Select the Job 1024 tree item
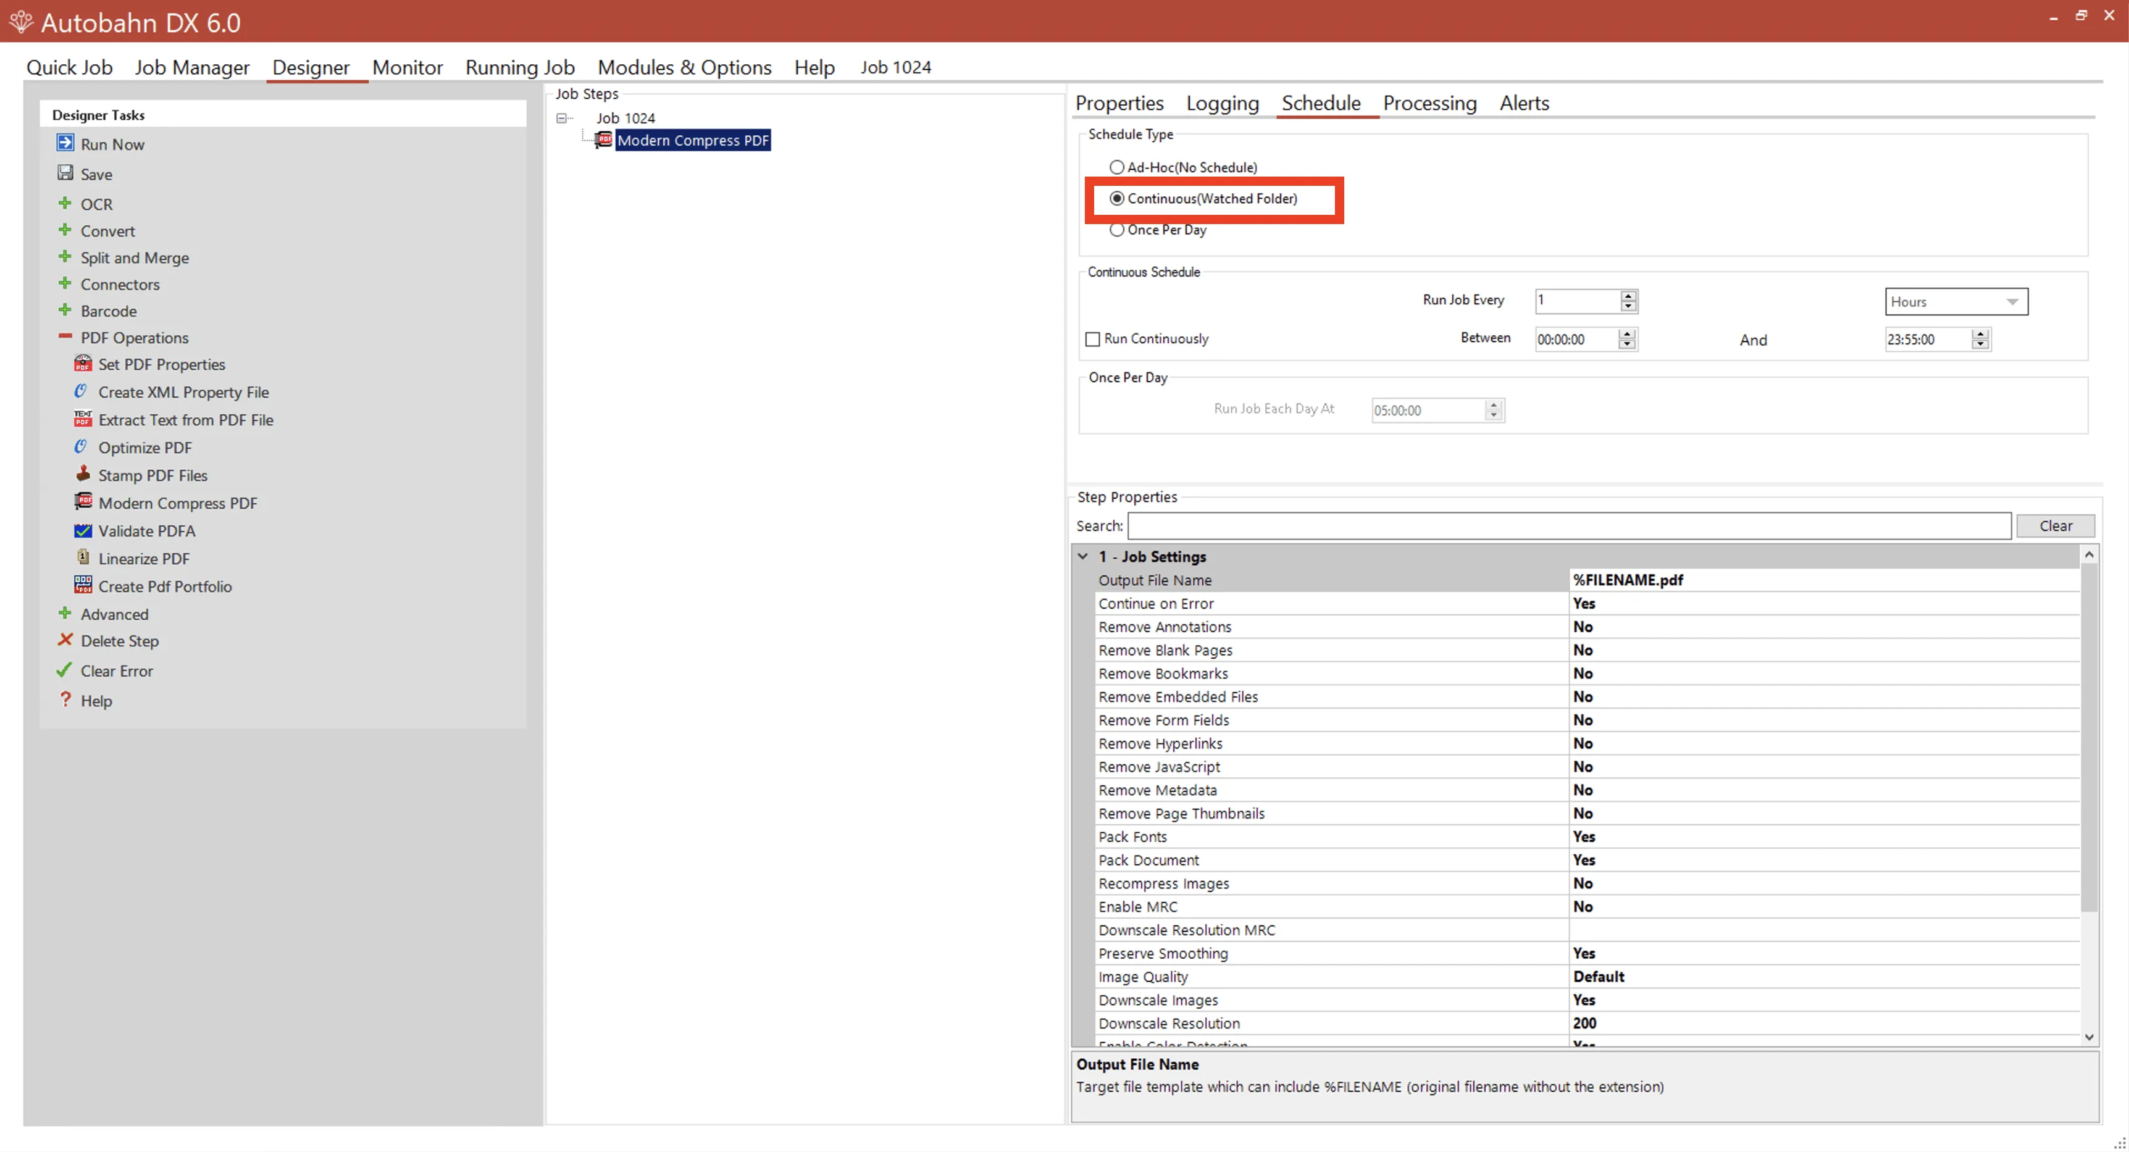This screenshot has width=2129, height=1152. click(x=625, y=118)
